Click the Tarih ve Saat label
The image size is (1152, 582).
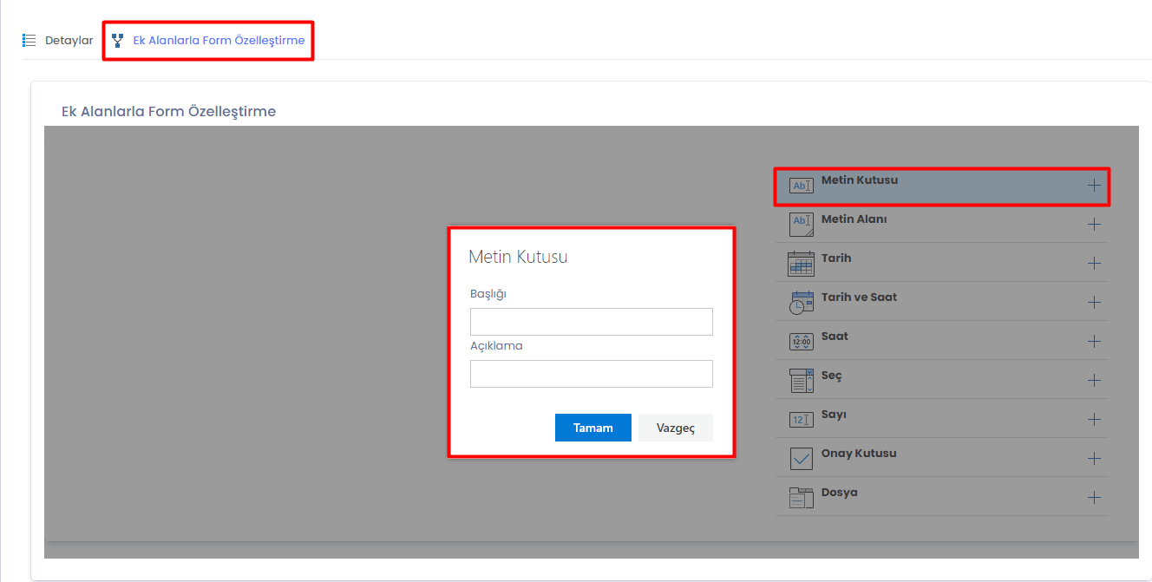pyautogui.click(x=860, y=298)
